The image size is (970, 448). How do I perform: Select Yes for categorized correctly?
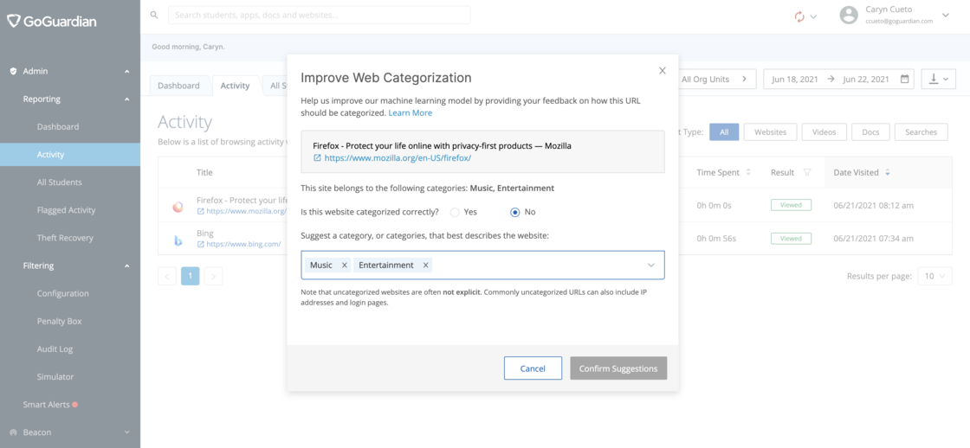pos(455,212)
